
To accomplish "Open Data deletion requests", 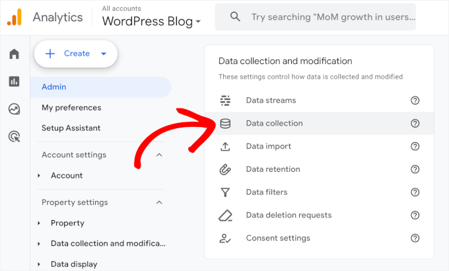I will point(289,215).
